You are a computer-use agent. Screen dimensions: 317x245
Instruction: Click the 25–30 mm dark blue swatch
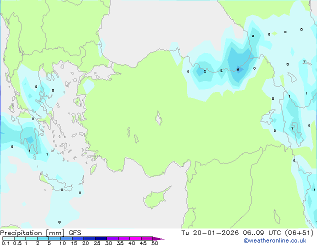[x=101, y=238]
